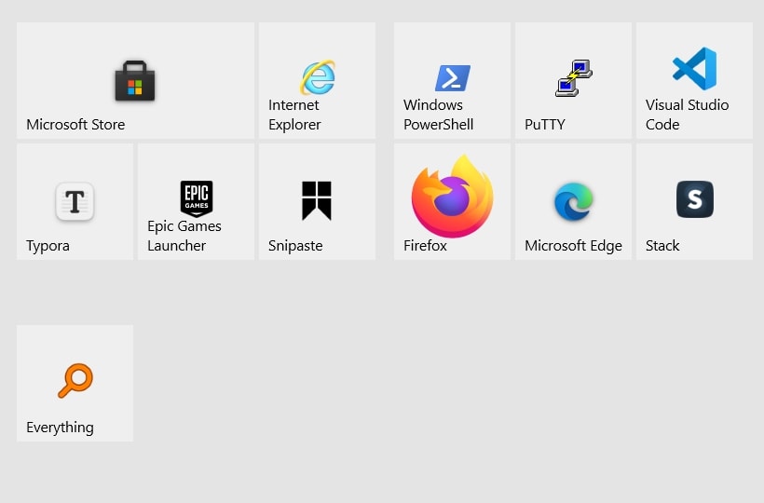The height and width of the screenshot is (503, 764).
Task: Open Everything using its orange magnifier icon
Action: click(75, 380)
